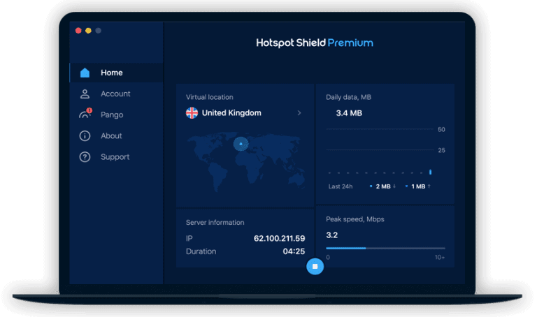Screen dimensions: 537x317
Task: Click the Pango icon with notification badge
Action: tap(85, 114)
